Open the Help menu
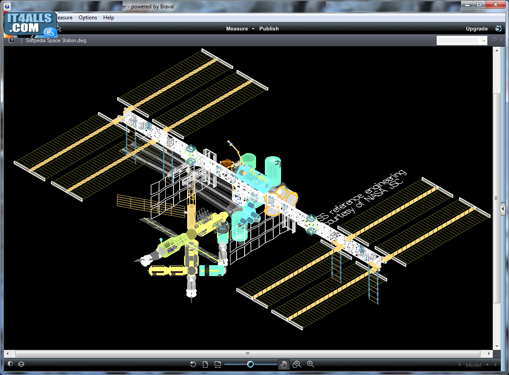509x375 pixels. point(108,17)
